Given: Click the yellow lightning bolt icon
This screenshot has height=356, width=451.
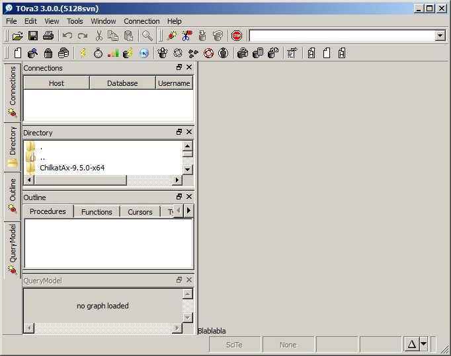Looking at the screenshot, I should pos(83,53).
